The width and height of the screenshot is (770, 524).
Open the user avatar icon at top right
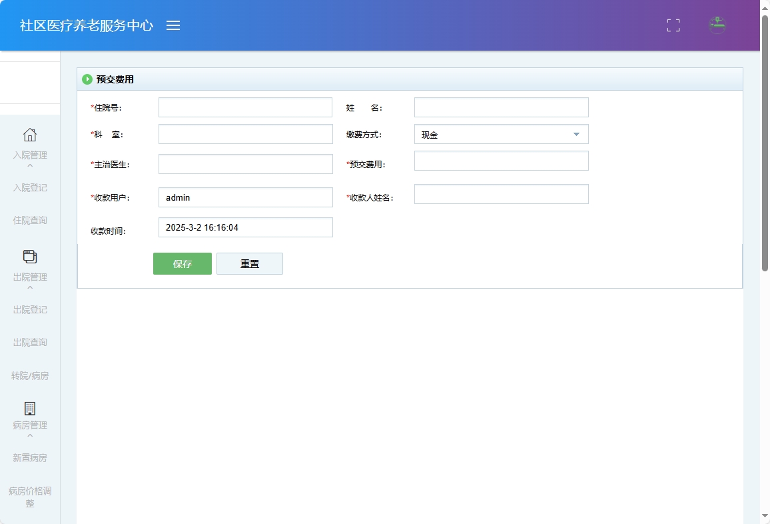(717, 25)
